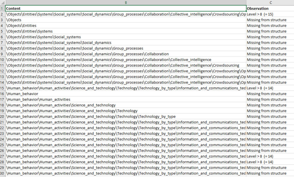
Task: Click the row 15 header number
Action: [2, 88]
